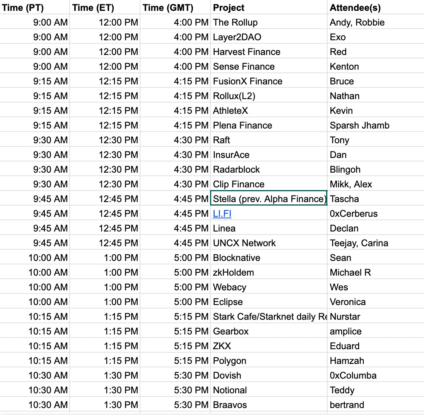Select attendee cell bertrand
Screen dimensions: 424x415
tap(376, 405)
